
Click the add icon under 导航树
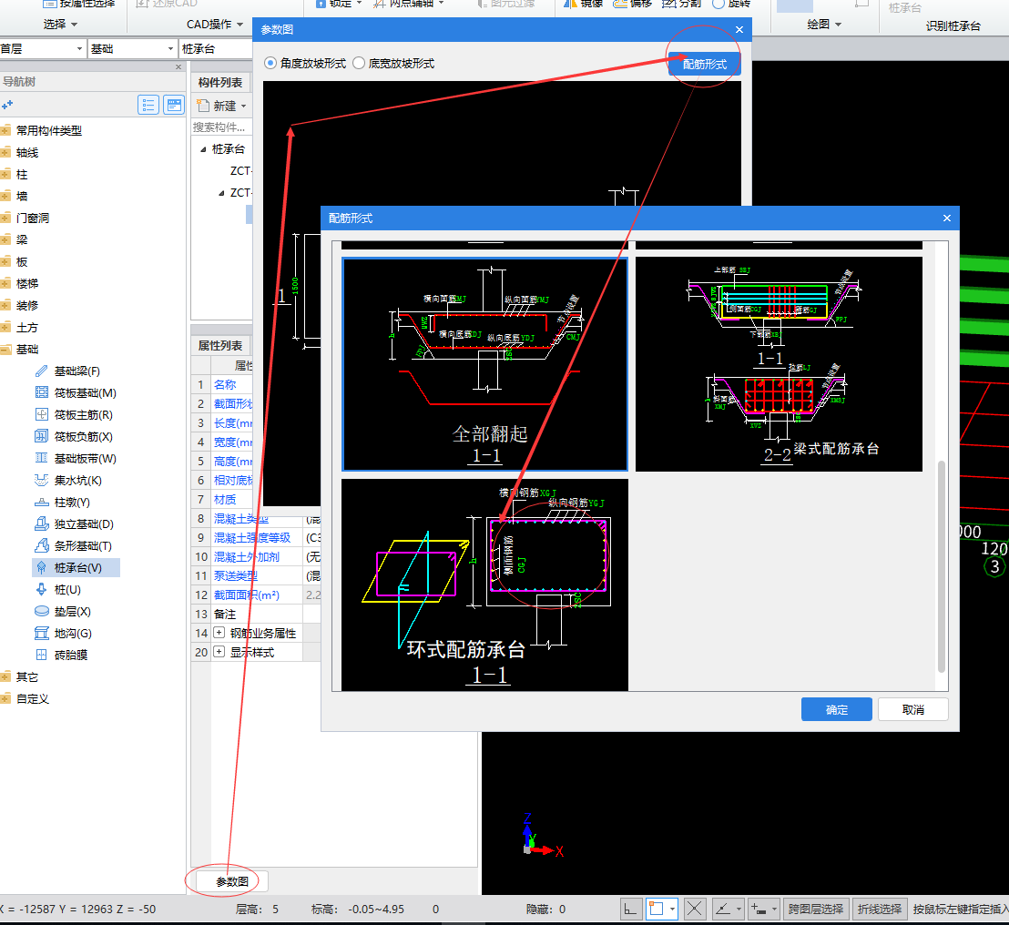pyautogui.click(x=7, y=105)
